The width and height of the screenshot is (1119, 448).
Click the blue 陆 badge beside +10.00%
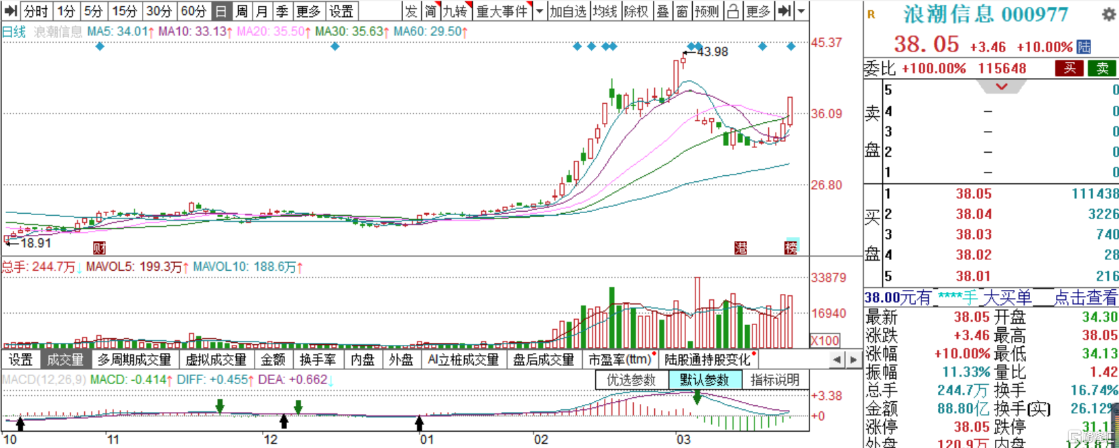(x=1084, y=47)
